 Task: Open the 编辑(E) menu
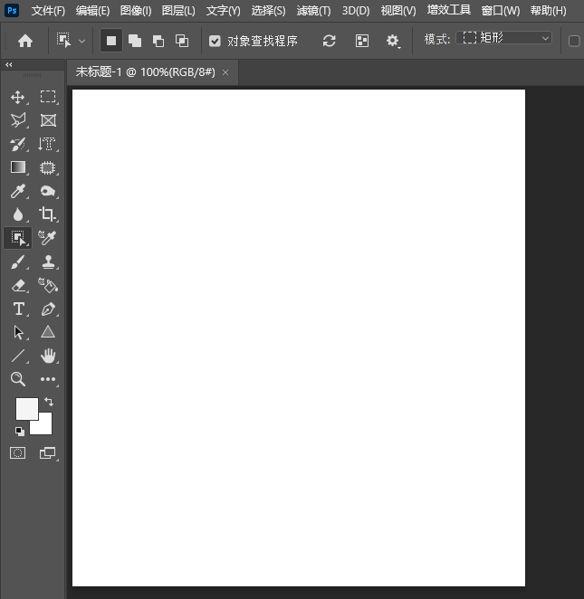(x=92, y=10)
